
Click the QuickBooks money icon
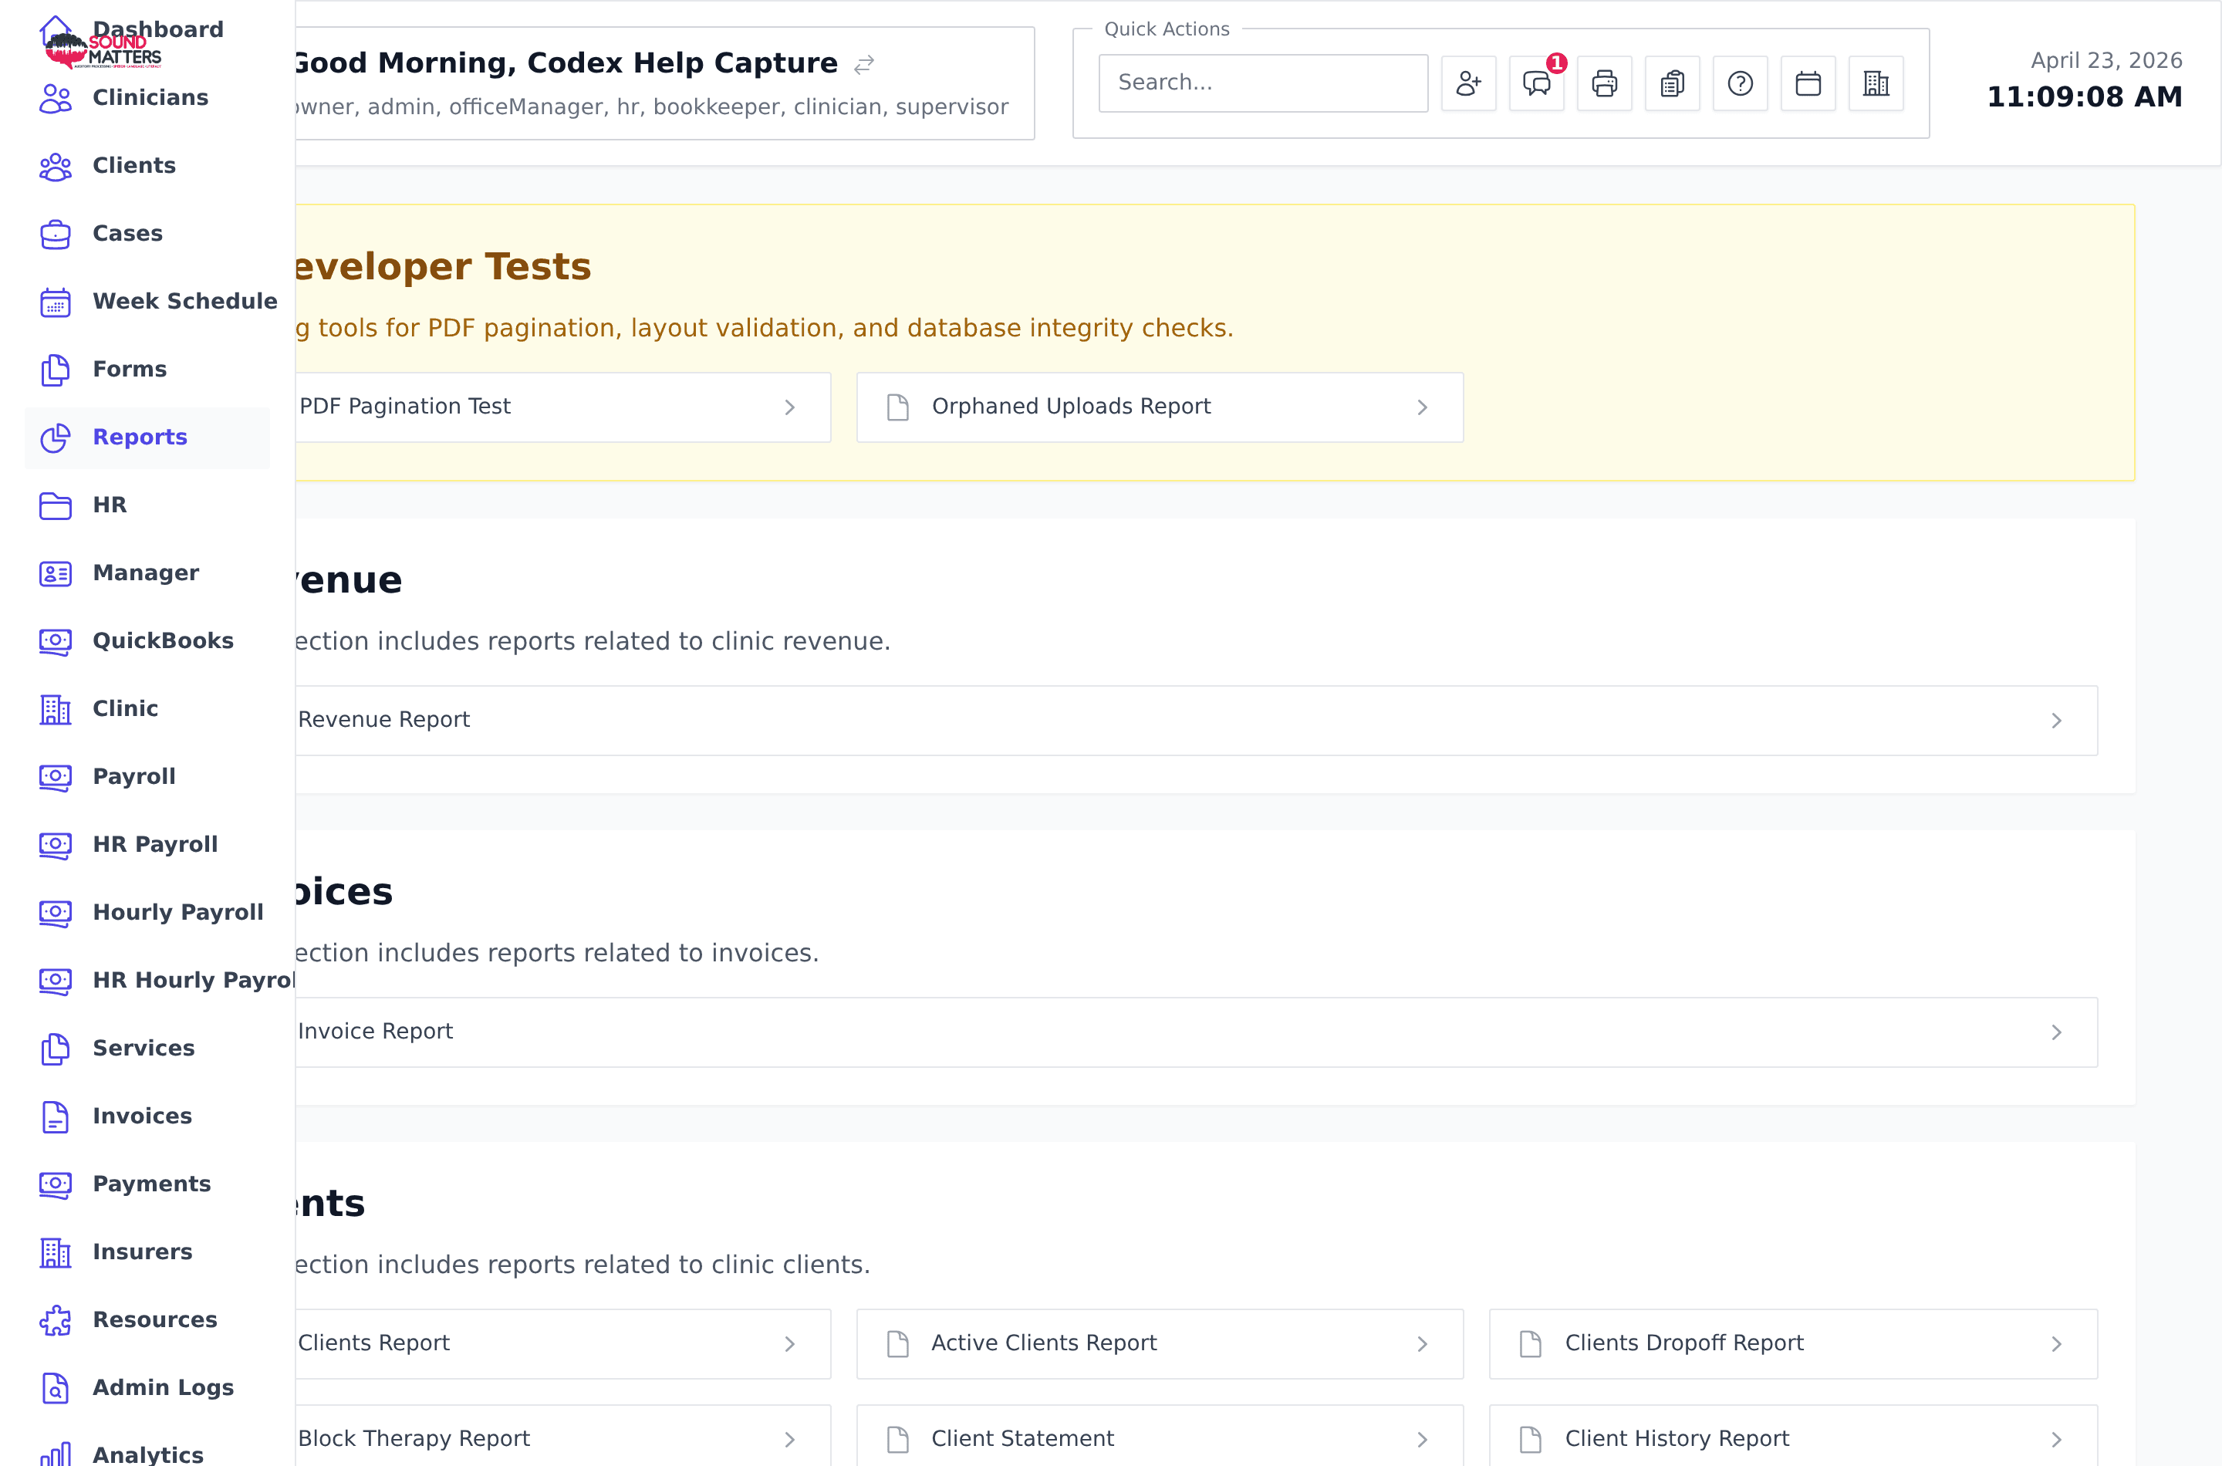tap(55, 641)
